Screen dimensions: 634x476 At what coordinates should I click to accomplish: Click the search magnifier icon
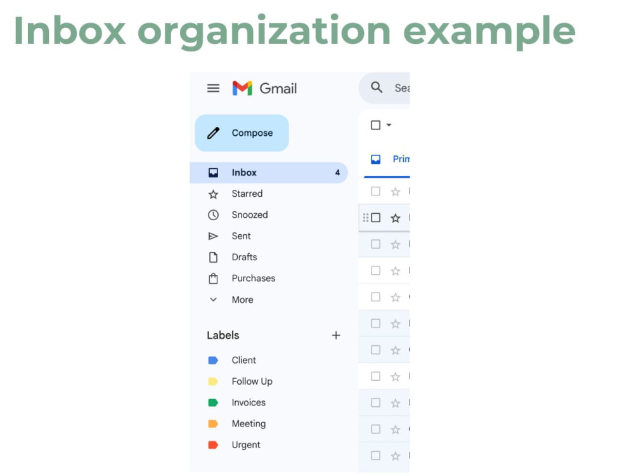(377, 88)
